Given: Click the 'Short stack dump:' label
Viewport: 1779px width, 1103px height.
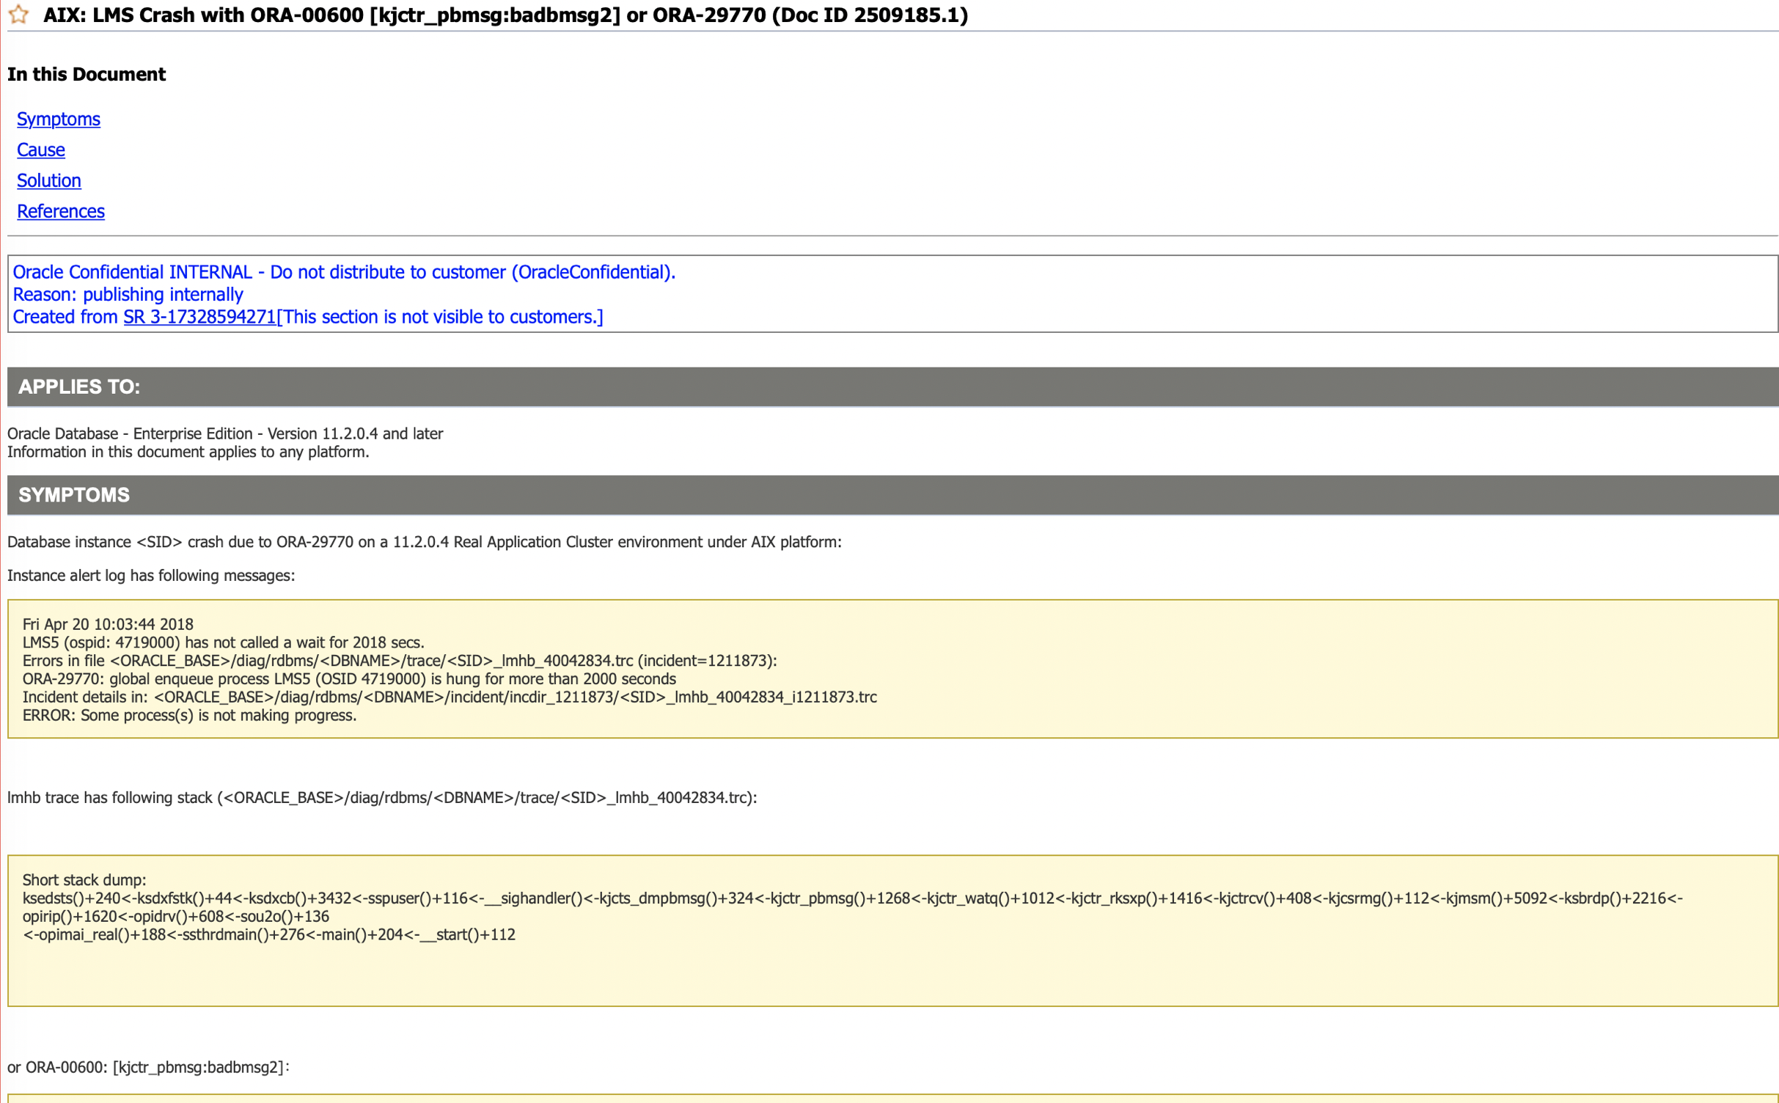Looking at the screenshot, I should 84,880.
